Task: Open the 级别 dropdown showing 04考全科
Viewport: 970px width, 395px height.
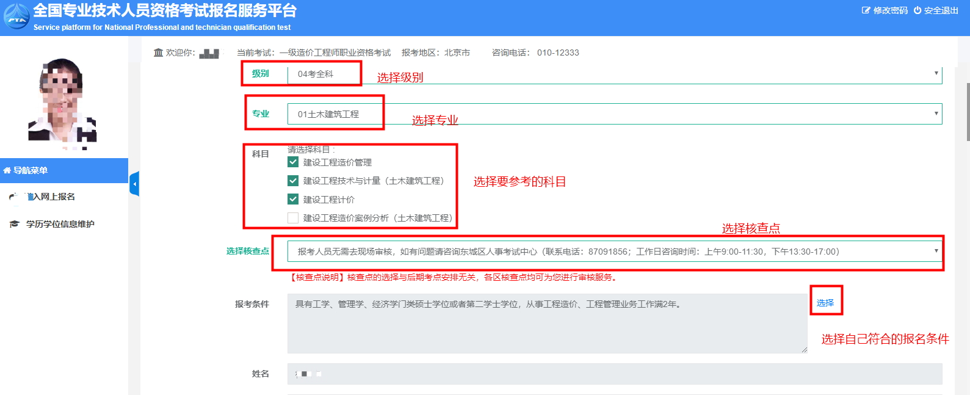Action: coord(614,74)
